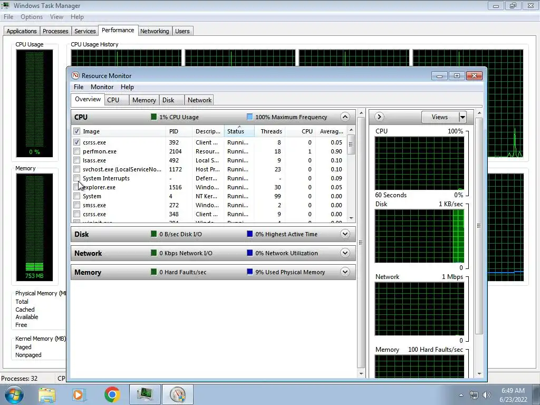The image size is (540, 405).
Task: Switch to Resource Monitor Memory tab
Action: click(x=144, y=100)
